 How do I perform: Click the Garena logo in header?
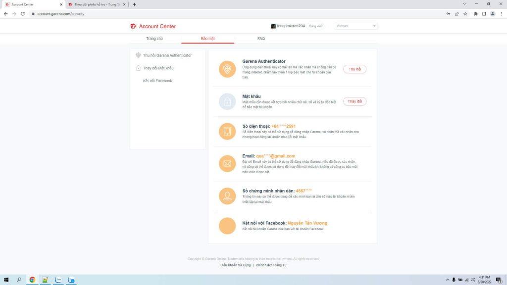[x=133, y=26]
